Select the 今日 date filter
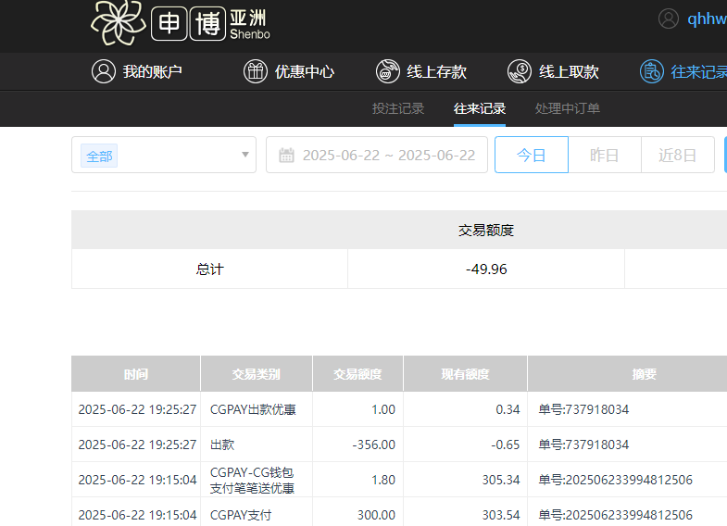Viewport: 727px width, 526px height. [531, 155]
